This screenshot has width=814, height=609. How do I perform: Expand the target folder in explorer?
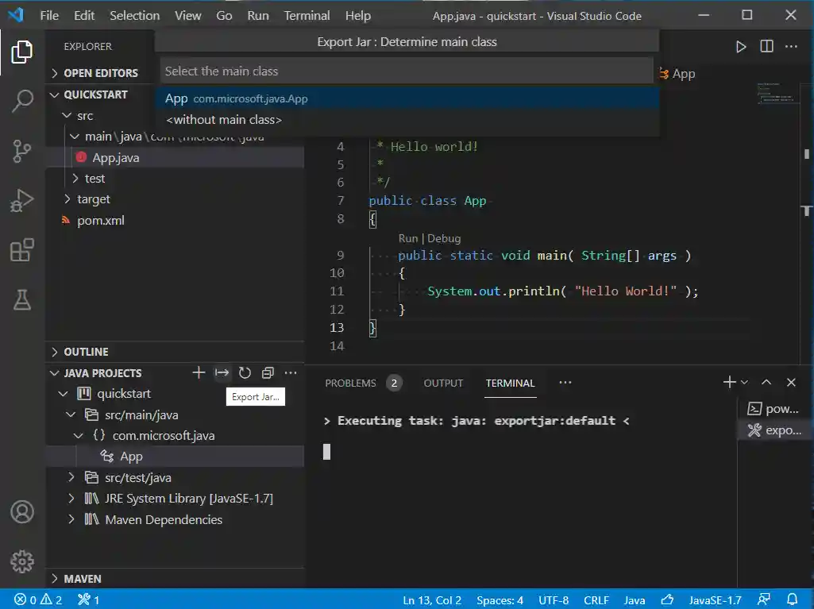93,199
